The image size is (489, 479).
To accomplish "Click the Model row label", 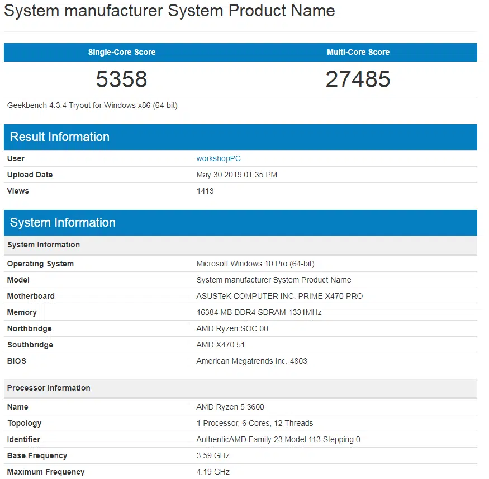I will click(18, 280).
